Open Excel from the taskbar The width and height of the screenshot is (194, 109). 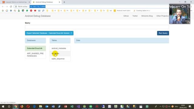click(72, 106)
